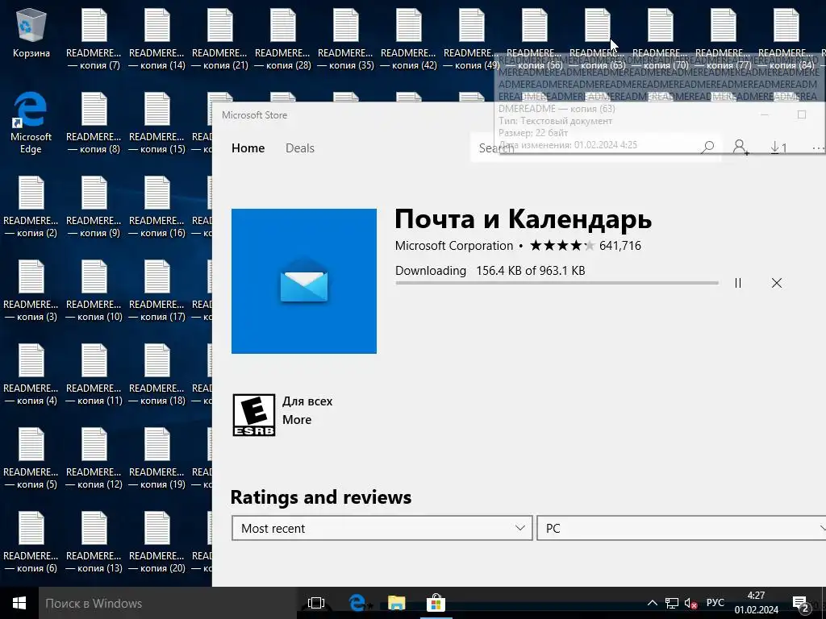
Task: Show hidden tray icons chevron
Action: [x=652, y=603]
